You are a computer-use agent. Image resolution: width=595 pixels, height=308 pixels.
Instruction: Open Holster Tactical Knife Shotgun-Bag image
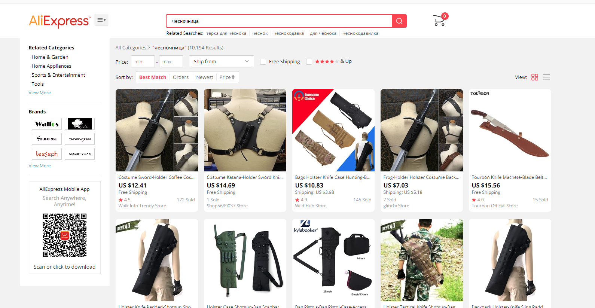click(x=422, y=260)
